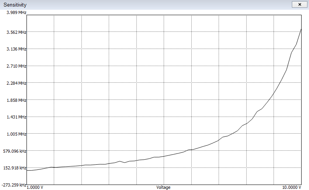309x190 pixels.
Task: Select the 2.710 MHz axis label
Action: click(x=16, y=66)
